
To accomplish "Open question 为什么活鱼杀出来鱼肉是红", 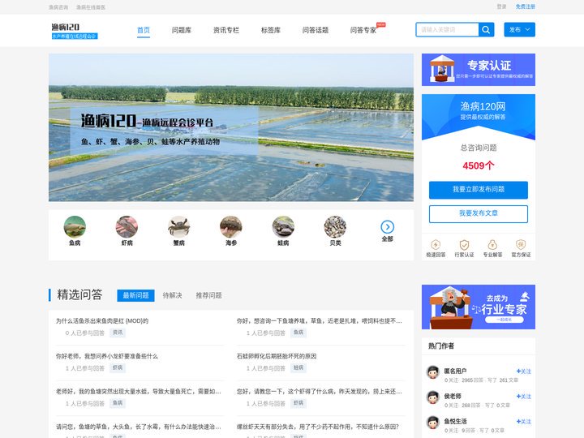I will (x=102, y=320).
